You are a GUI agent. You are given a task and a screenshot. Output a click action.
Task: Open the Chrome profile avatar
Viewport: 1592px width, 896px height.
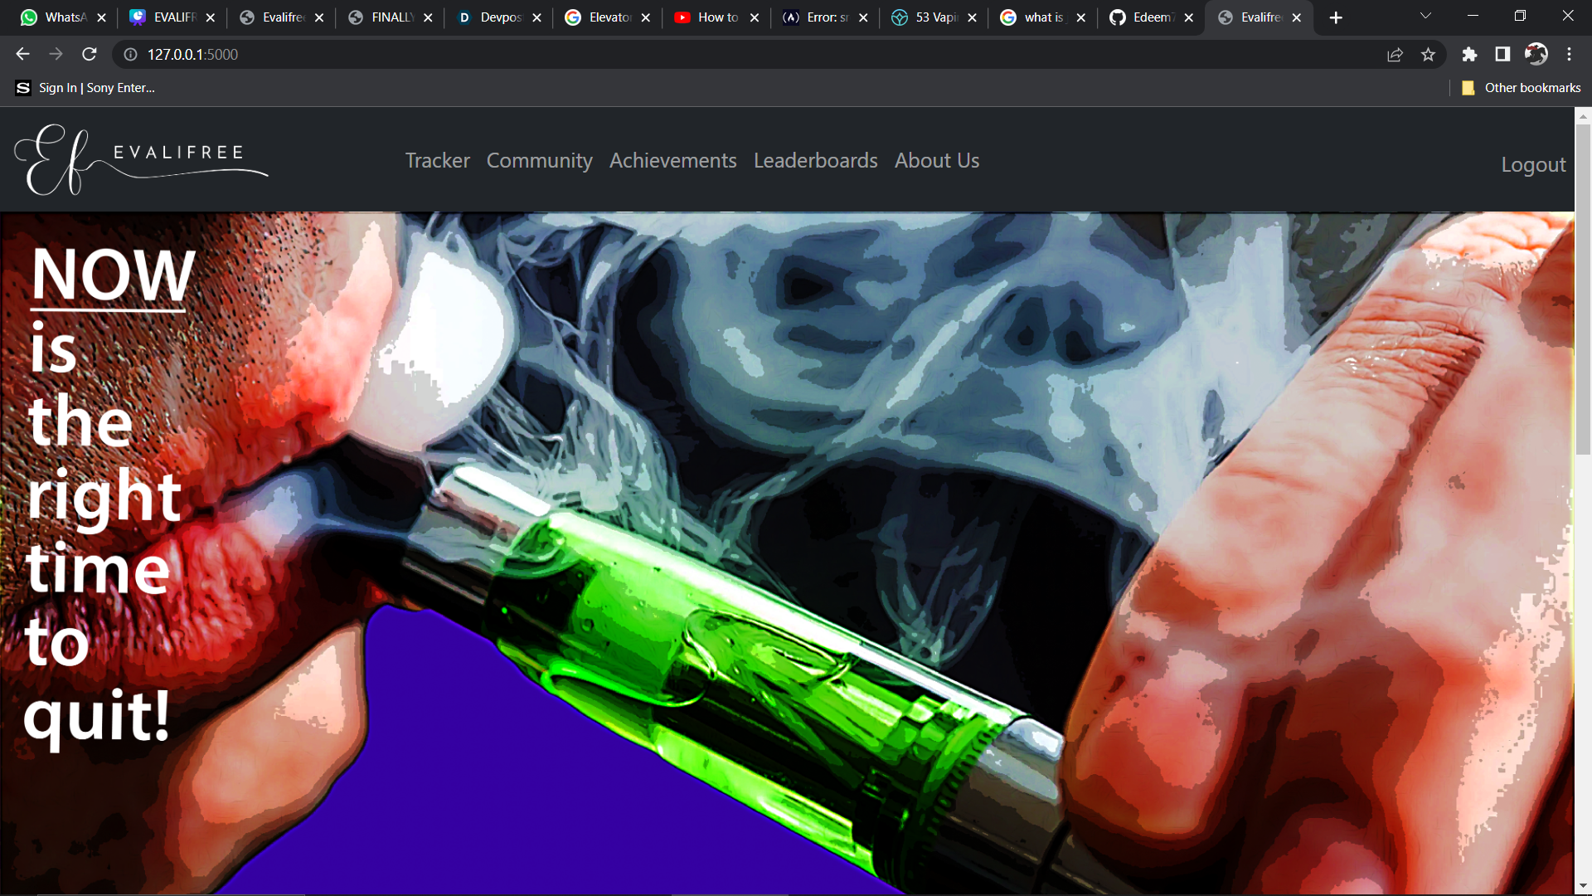(x=1536, y=54)
